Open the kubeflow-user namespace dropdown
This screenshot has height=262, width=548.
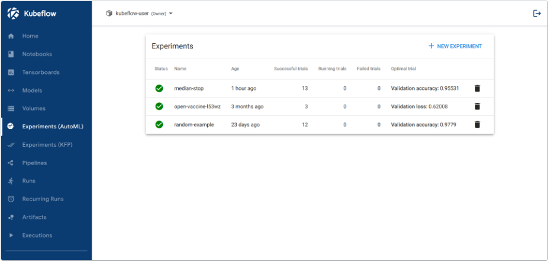pyautogui.click(x=139, y=13)
